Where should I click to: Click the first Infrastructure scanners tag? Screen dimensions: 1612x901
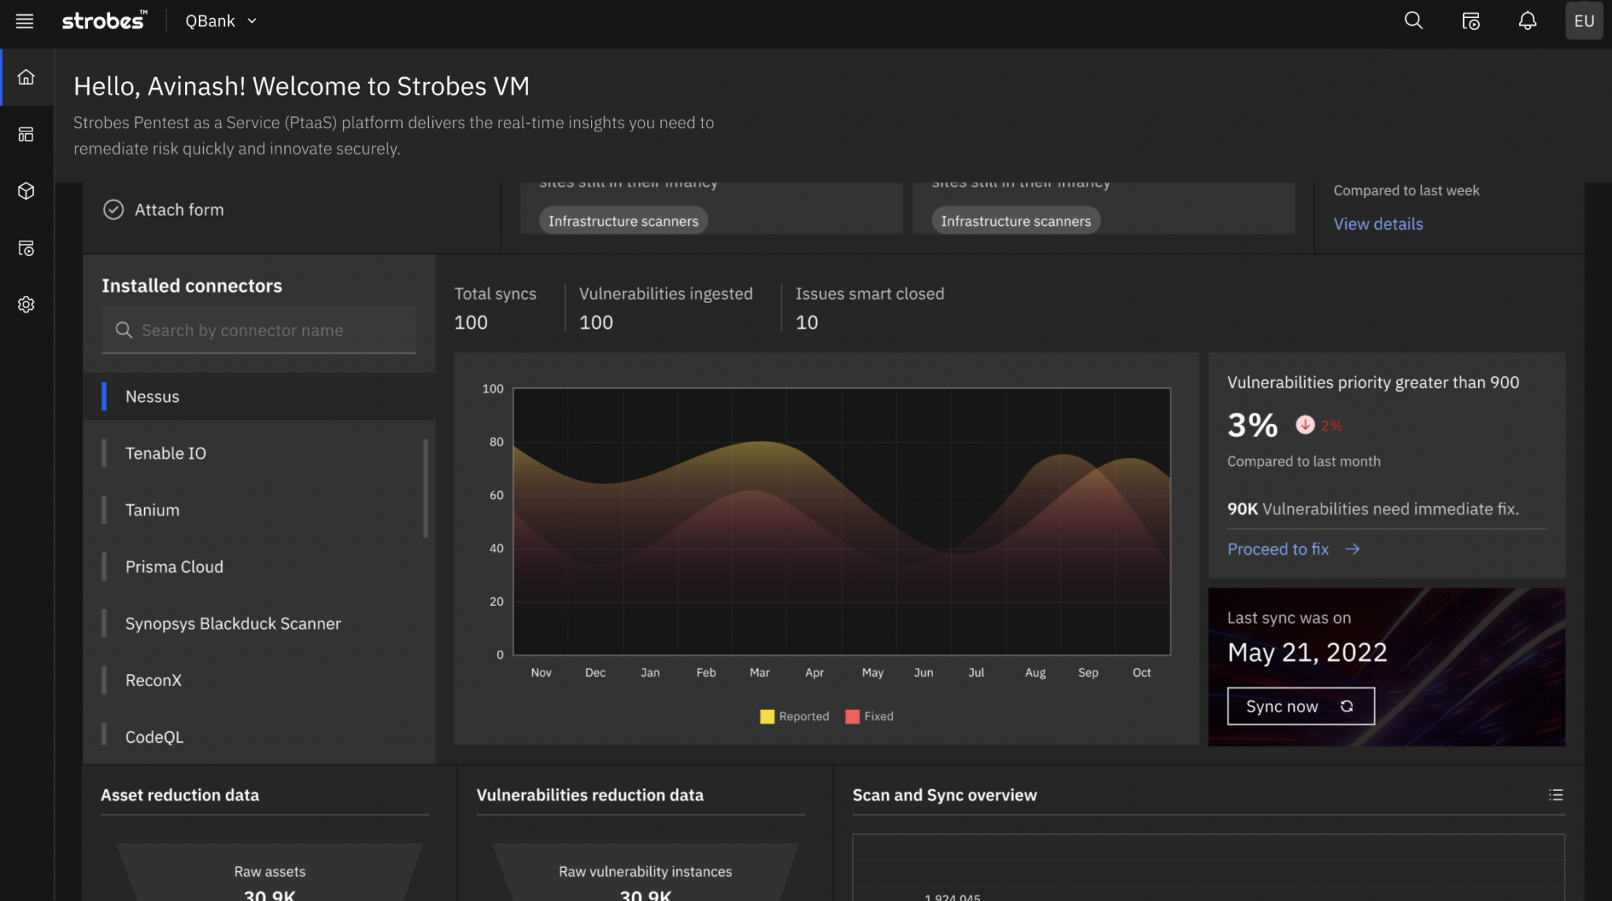[623, 221]
